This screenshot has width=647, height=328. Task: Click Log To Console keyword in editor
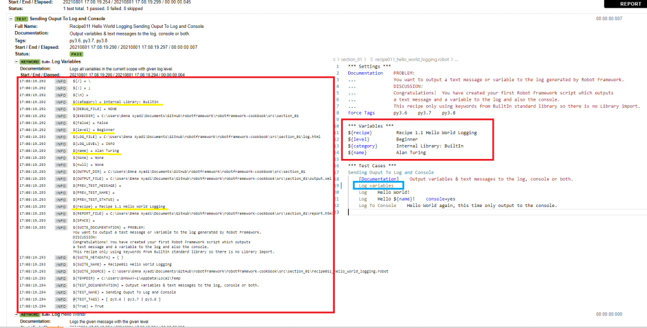tap(377, 205)
